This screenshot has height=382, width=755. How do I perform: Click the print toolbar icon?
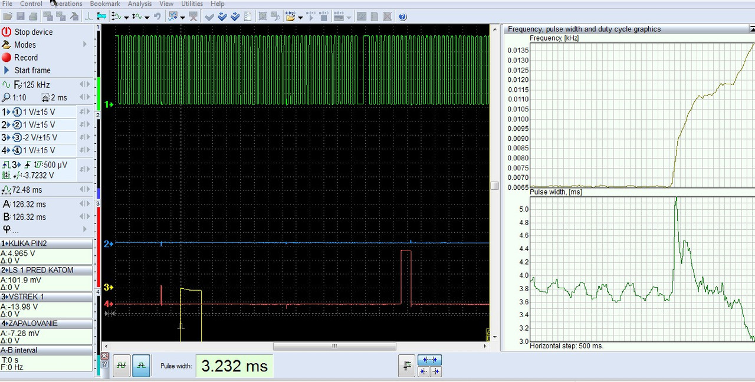(x=33, y=17)
